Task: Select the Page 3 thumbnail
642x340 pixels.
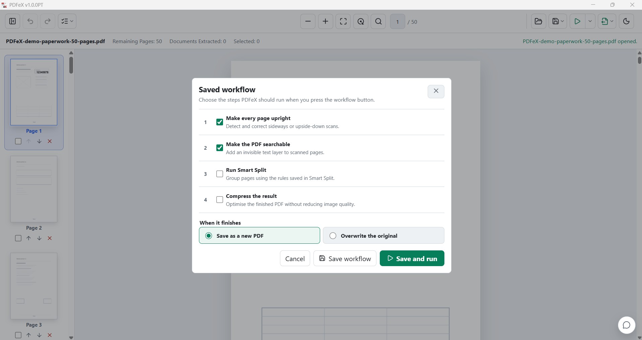Action: (34, 286)
